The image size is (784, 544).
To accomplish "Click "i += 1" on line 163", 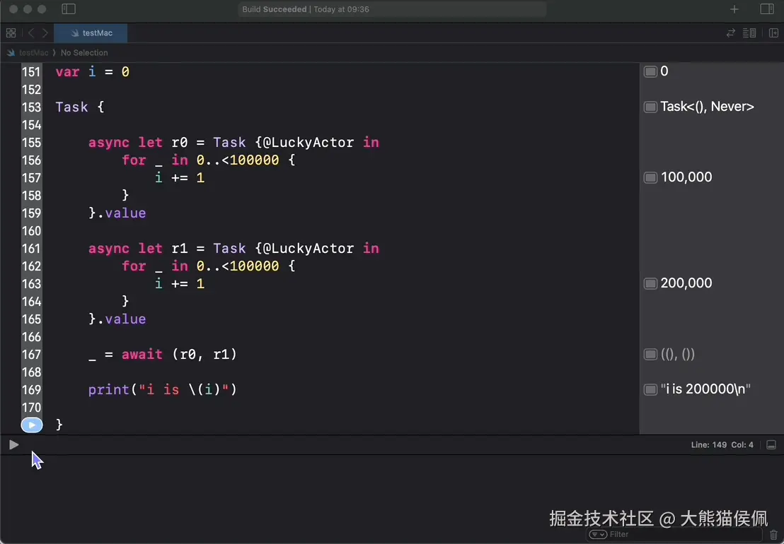I will click(x=180, y=284).
